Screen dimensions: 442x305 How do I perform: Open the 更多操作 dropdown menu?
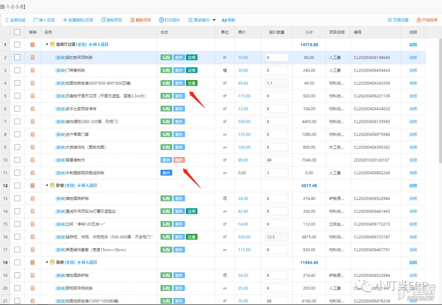[201, 20]
